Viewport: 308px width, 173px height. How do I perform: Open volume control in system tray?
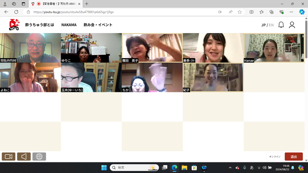265,168
